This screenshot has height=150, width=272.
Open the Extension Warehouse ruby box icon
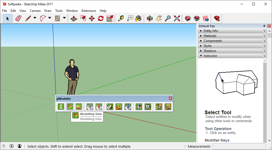tap(197, 18)
